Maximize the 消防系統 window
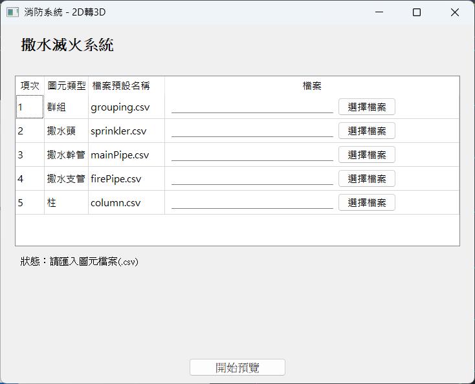The width and height of the screenshot is (475, 384). (417, 12)
